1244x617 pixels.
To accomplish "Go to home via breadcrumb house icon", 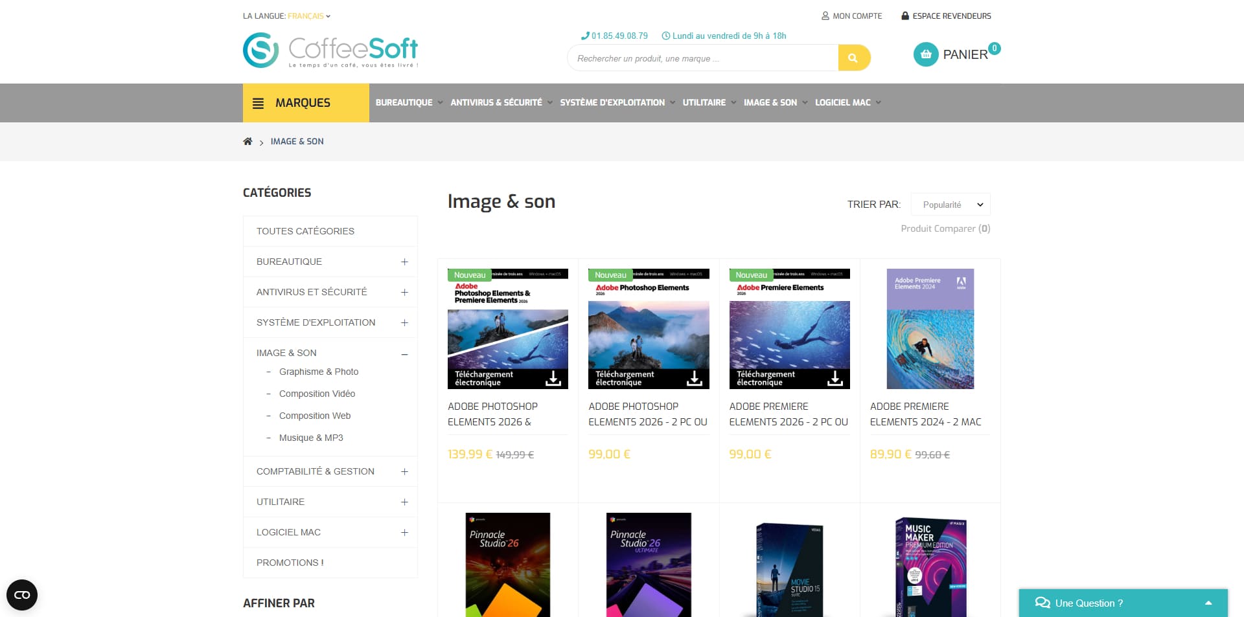I will tap(248, 141).
